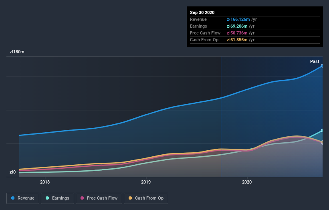Select the 2020 x-axis label

pyautogui.click(x=247, y=182)
